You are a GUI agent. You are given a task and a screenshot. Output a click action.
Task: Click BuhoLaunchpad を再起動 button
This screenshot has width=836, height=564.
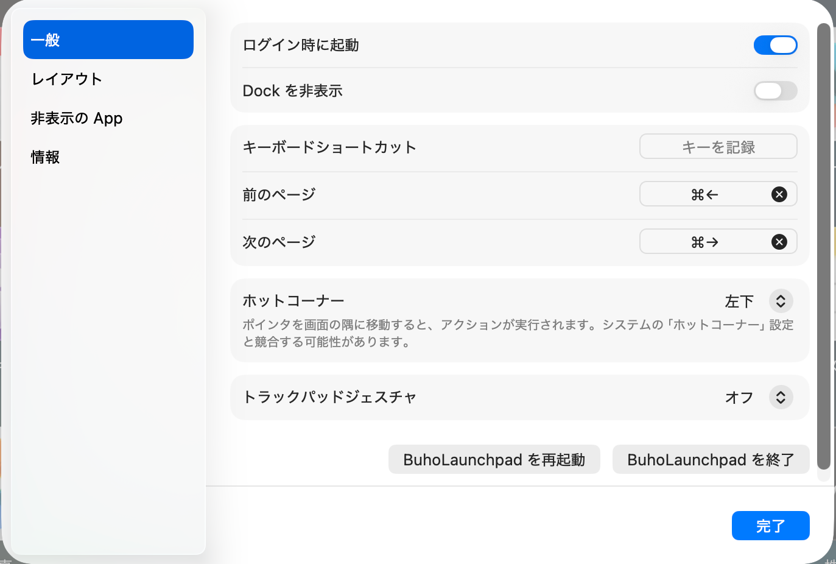[x=494, y=459]
